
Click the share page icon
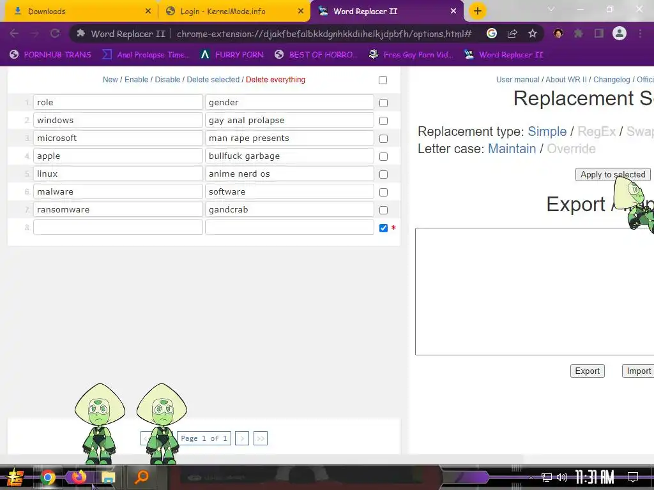(512, 33)
